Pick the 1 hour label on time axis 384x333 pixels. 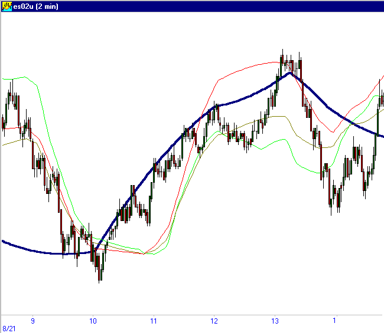[x=334, y=321]
